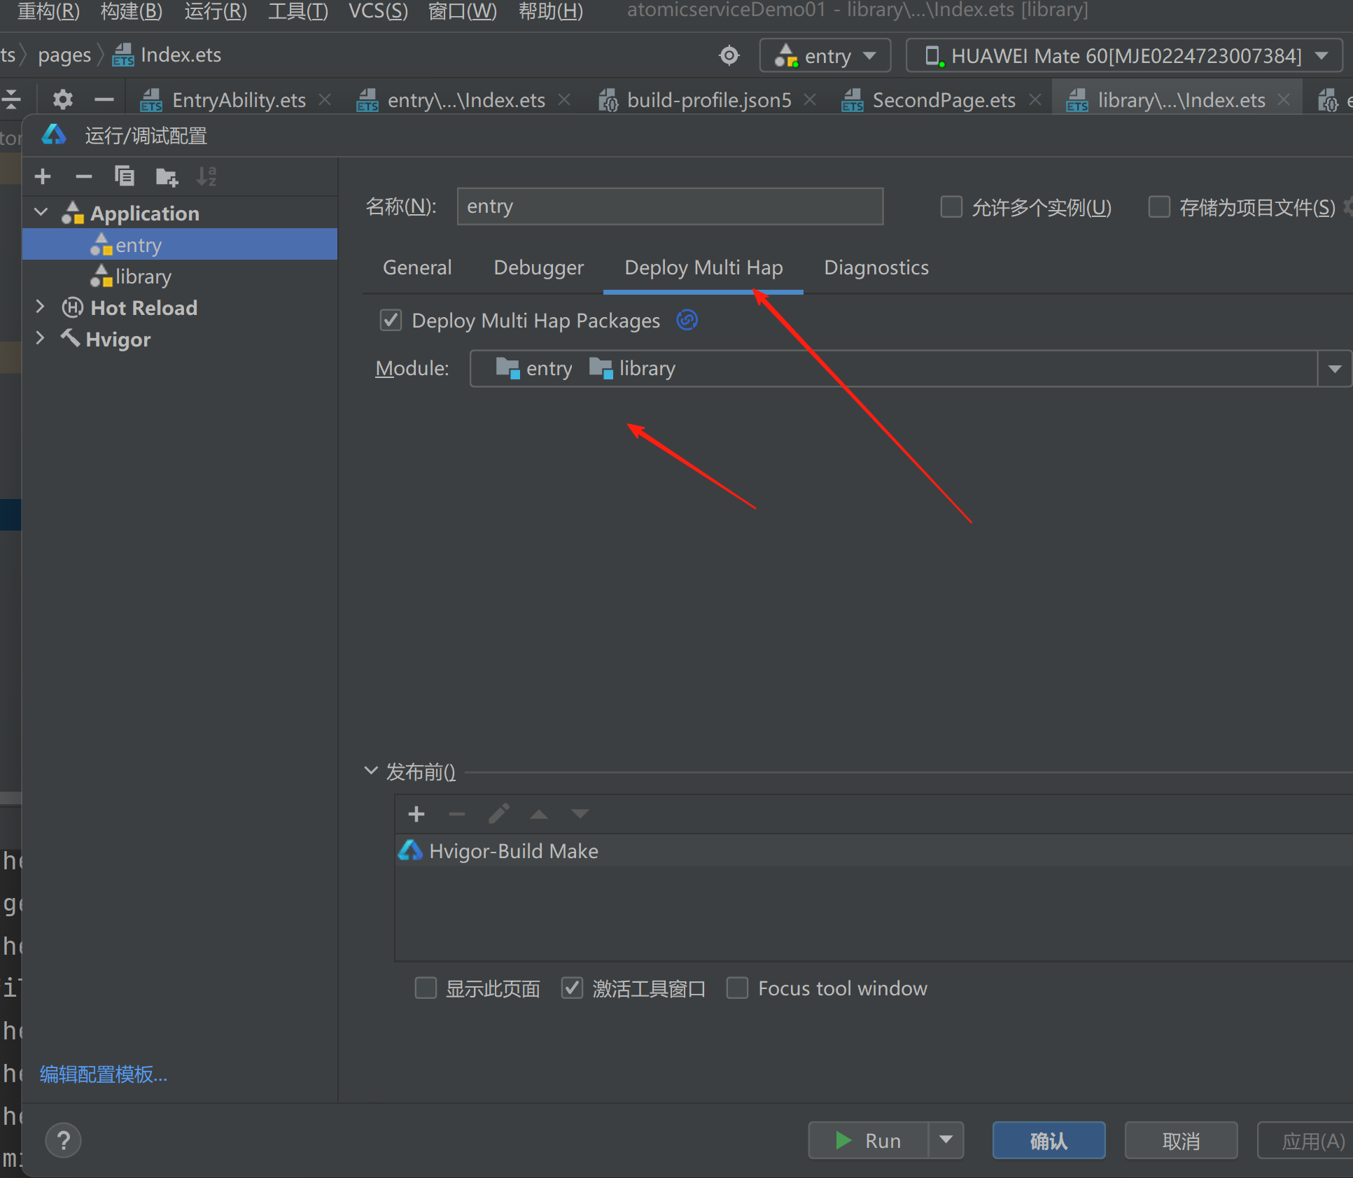The height and width of the screenshot is (1178, 1353).
Task: Click the 确认 confirm button
Action: click(x=1049, y=1140)
